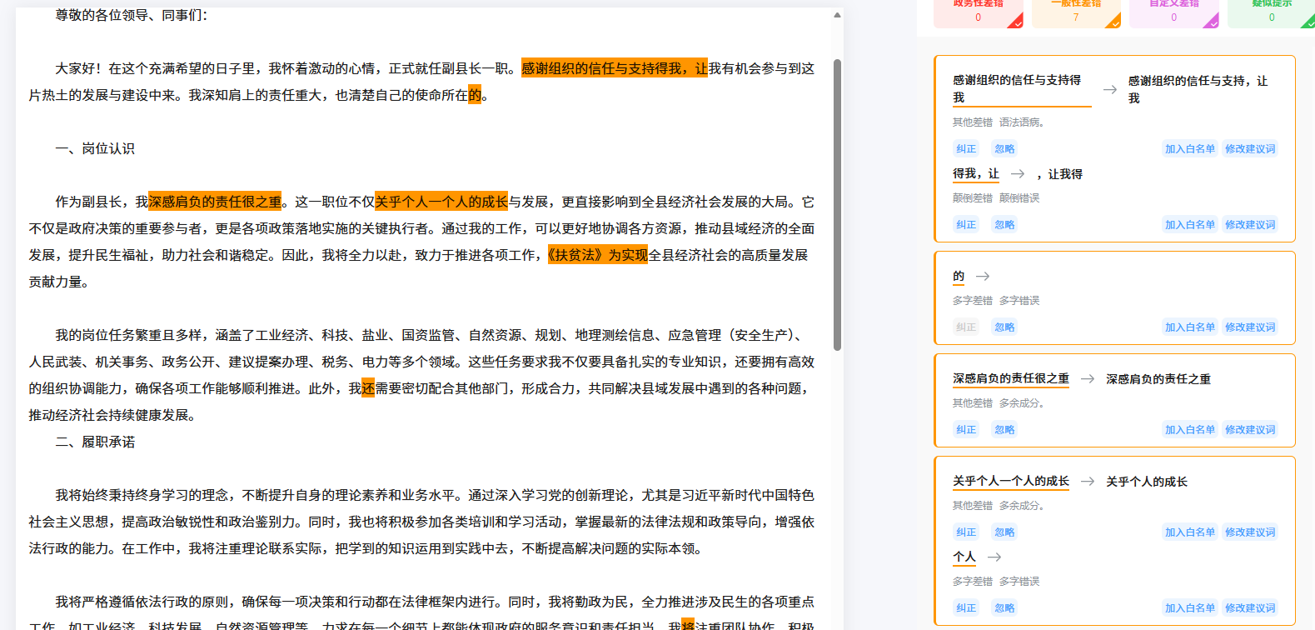The height and width of the screenshot is (630, 1315).
Task: Ignore the extra 的 多字差错 error
Action: pyautogui.click(x=1004, y=327)
